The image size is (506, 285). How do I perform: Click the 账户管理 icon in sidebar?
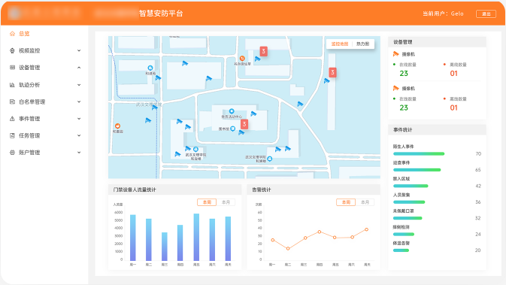pos(12,153)
